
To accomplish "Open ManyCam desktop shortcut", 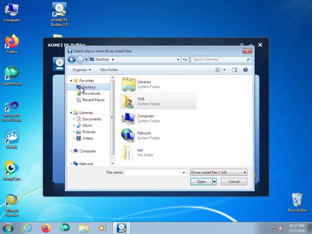I will tap(12, 171).
